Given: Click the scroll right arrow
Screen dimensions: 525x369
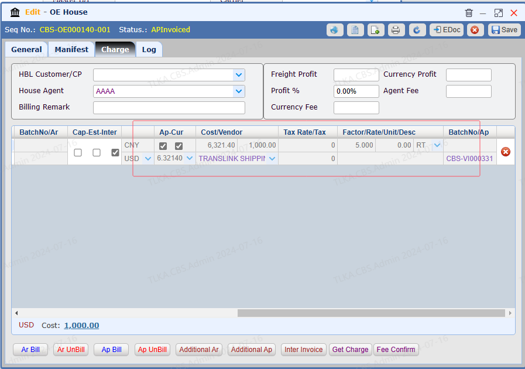Looking at the screenshot, I should tap(510, 313).
